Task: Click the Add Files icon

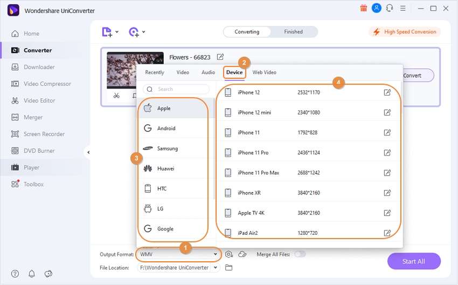Action: [107, 32]
